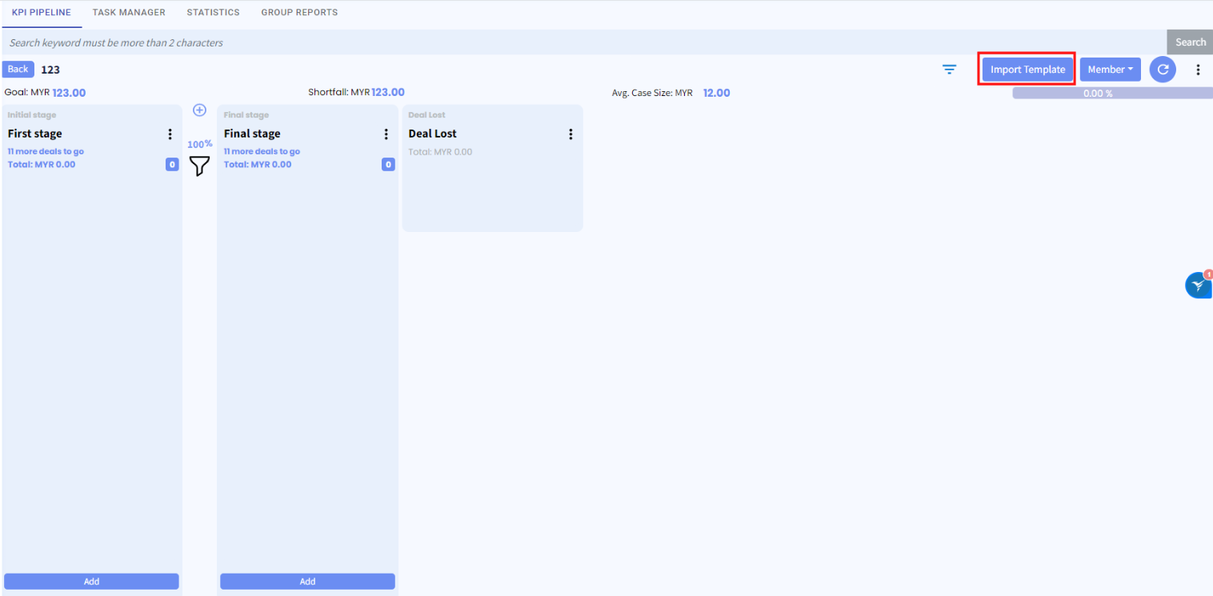Click the filter lines icon near Import Template
The height and width of the screenshot is (596, 1213).
click(x=949, y=70)
